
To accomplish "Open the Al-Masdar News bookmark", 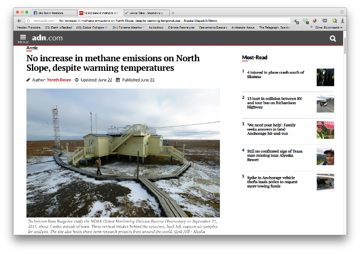I will coord(242,28).
